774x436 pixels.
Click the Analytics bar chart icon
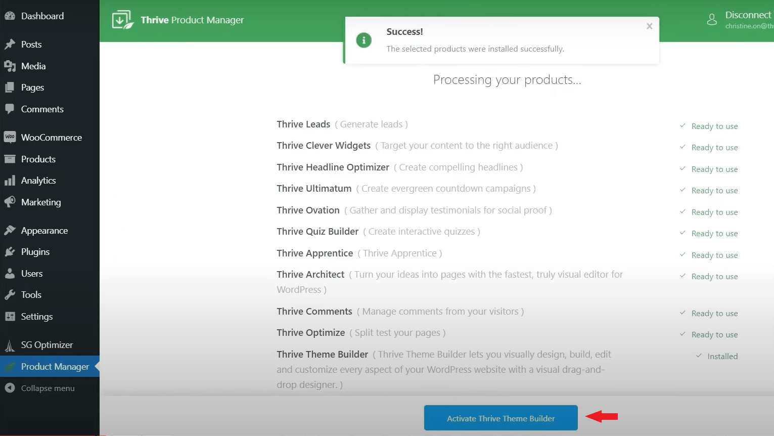10,181
